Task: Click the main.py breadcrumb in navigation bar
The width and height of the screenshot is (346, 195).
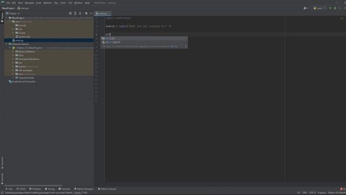Action: (x=23, y=8)
